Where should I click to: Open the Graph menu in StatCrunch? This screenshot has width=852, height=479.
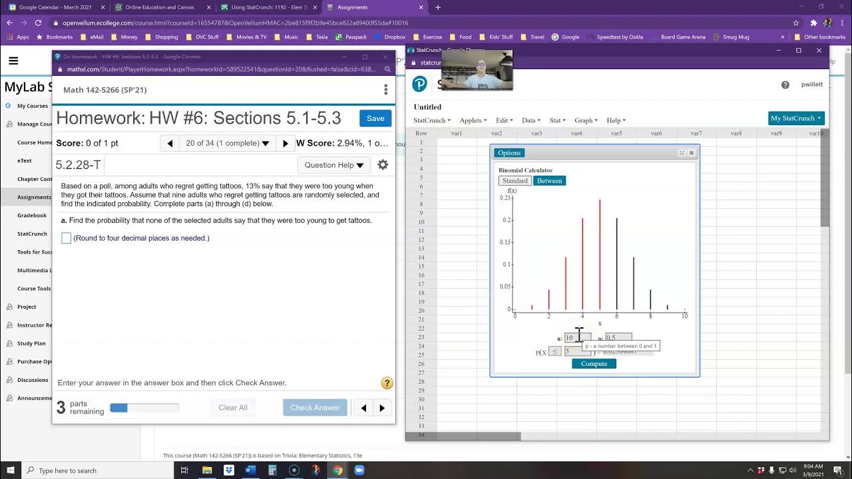tap(586, 120)
